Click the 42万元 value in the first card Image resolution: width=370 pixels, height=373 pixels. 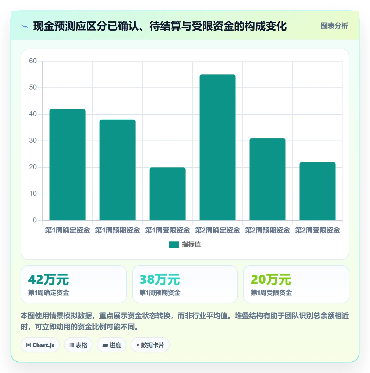pyautogui.click(x=49, y=280)
